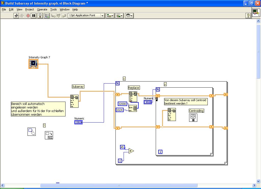Open the Distribute Objects dropdown

tap(119, 16)
